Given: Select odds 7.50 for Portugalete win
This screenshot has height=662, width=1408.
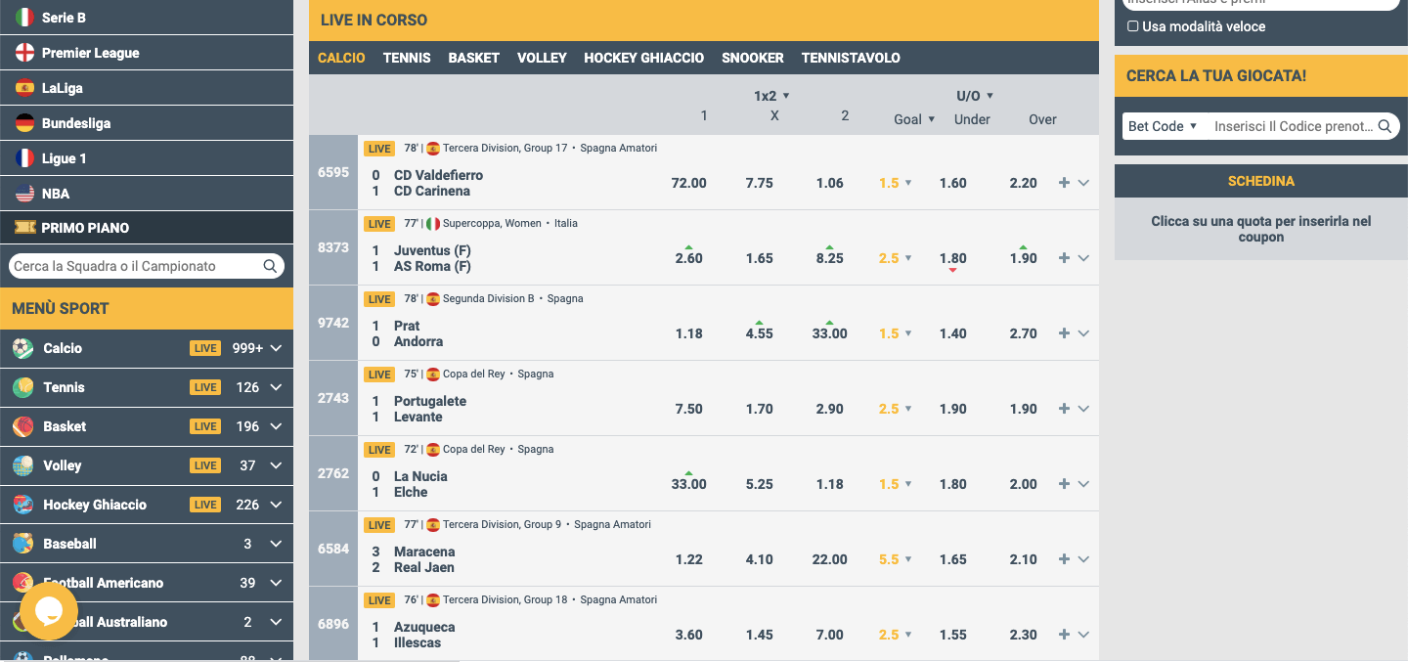Looking at the screenshot, I should [x=688, y=409].
